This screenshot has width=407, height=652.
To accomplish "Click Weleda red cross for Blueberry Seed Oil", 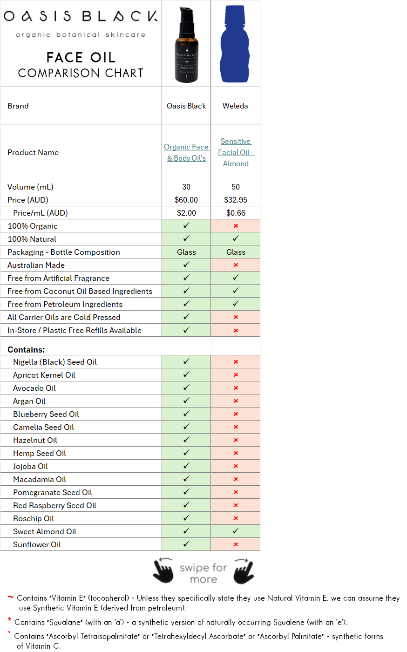I will pyautogui.click(x=236, y=414).
